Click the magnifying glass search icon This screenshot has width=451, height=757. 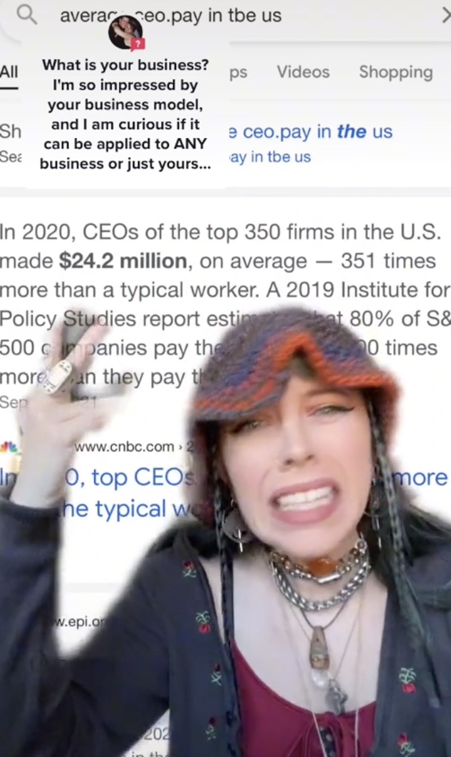pos(26,15)
